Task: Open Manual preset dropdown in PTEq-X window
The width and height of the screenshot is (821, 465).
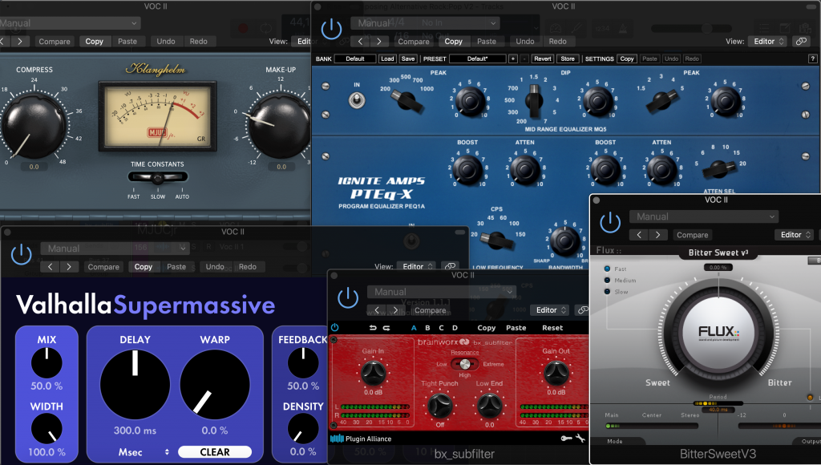Action: pos(425,23)
